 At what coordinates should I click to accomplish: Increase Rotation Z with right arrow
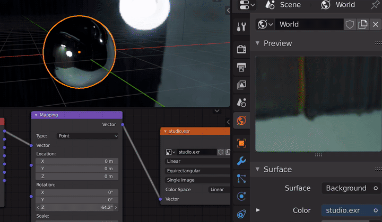click(116, 208)
